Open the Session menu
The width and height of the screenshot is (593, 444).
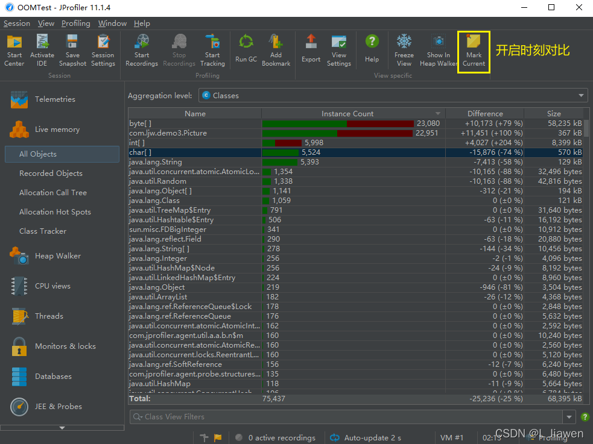point(17,23)
